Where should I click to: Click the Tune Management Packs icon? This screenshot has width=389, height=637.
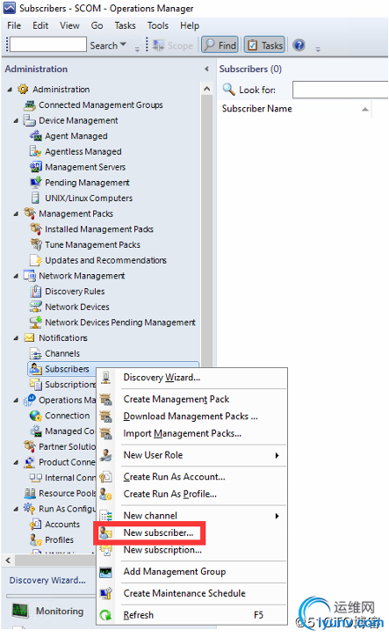(x=36, y=244)
